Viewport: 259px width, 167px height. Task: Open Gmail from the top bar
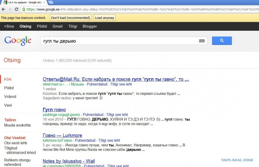[57, 26]
